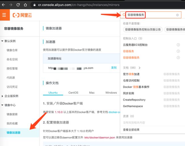Switch to the Windows tab
The height and width of the screenshot is (146, 185).
point(111,92)
